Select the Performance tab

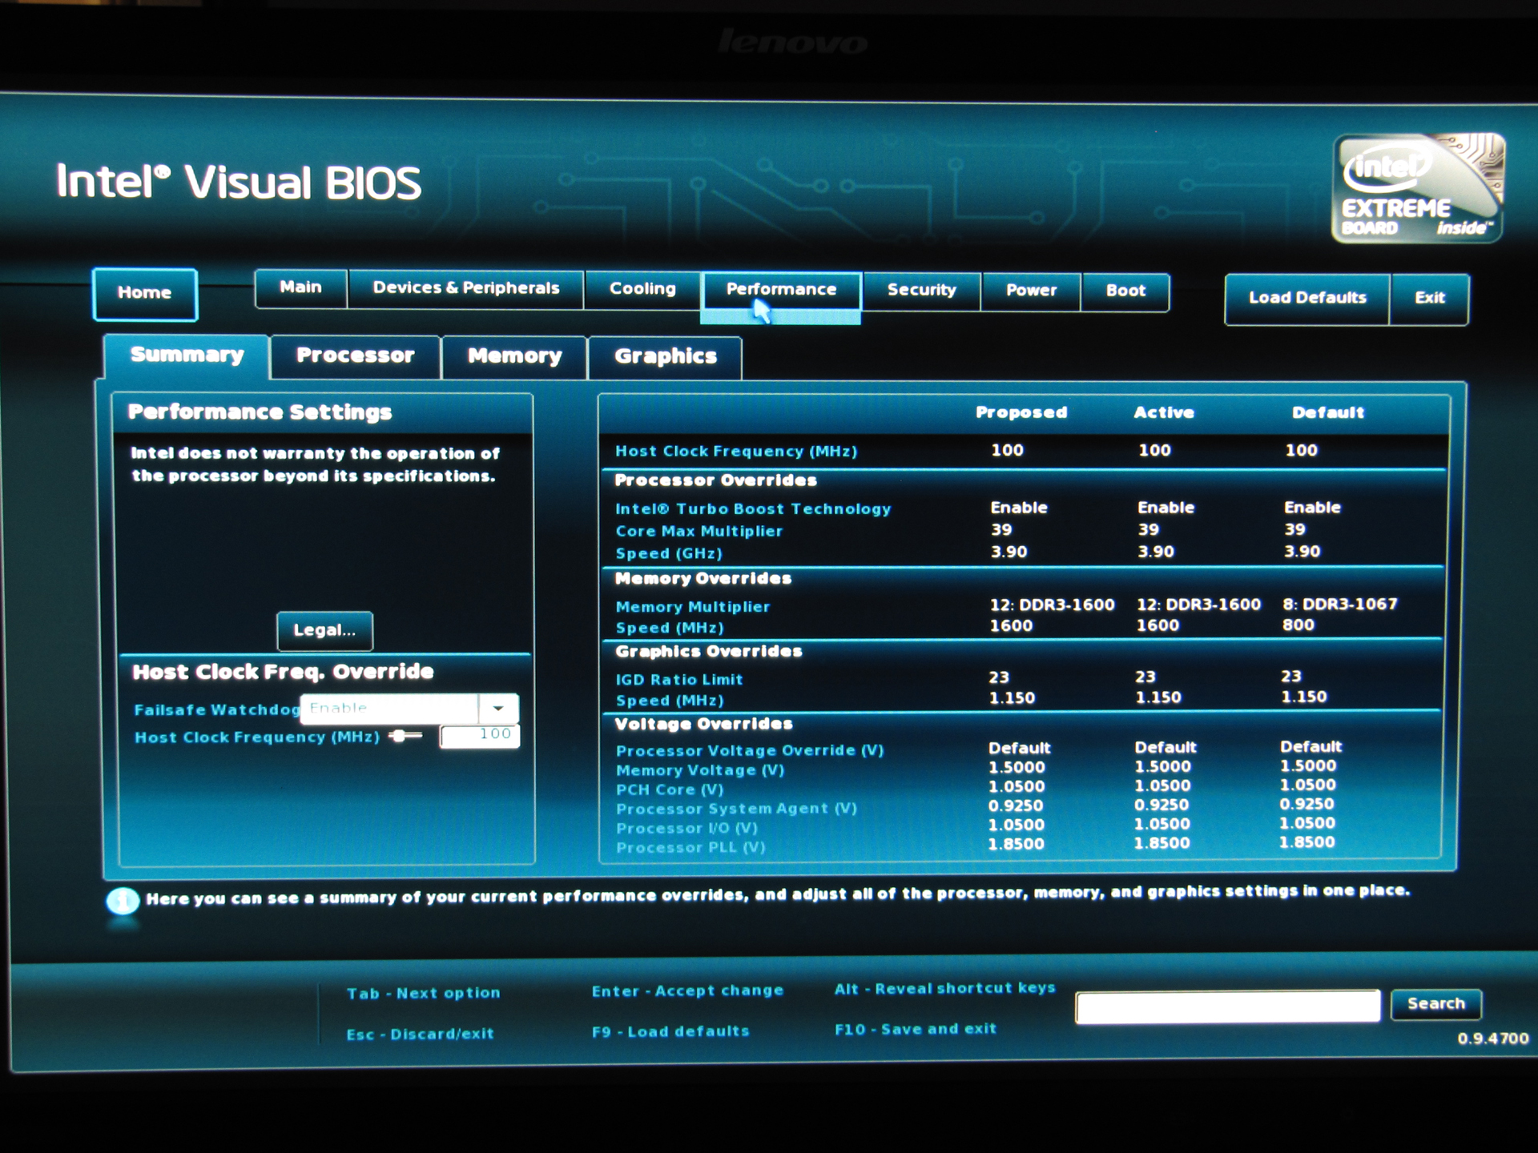(781, 291)
